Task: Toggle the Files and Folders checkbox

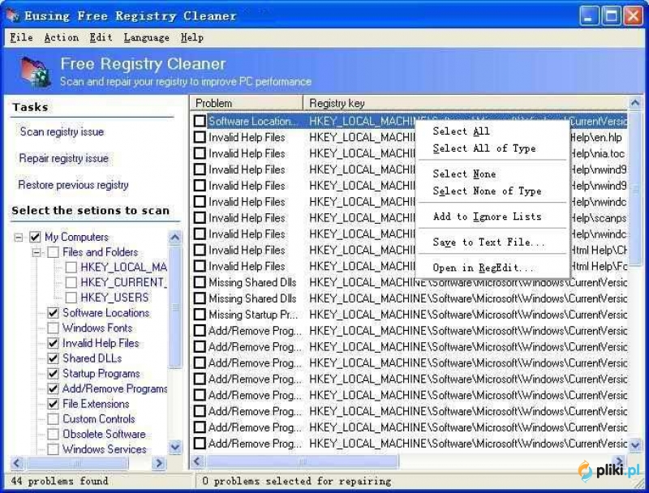Action: [x=53, y=252]
